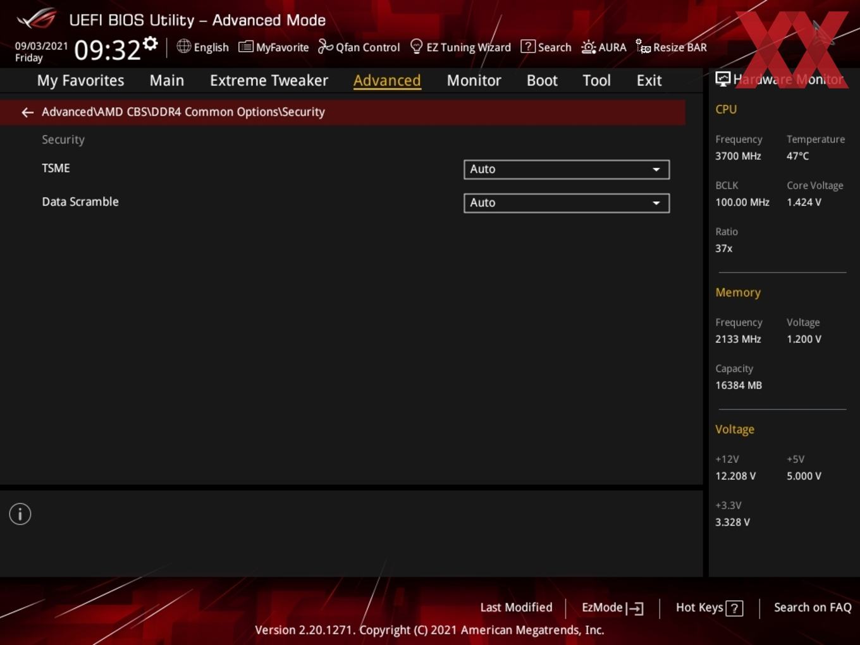
Task: Open the AURA settings
Action: (x=604, y=47)
